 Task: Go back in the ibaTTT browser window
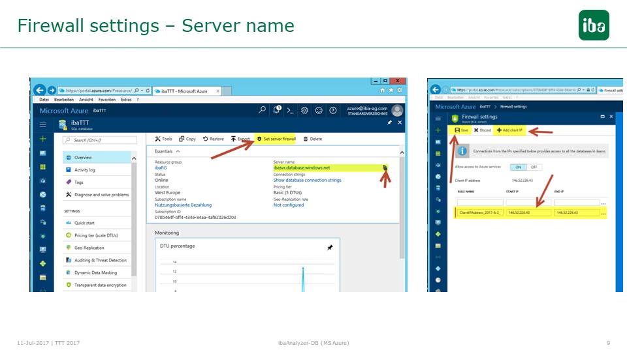[39, 90]
